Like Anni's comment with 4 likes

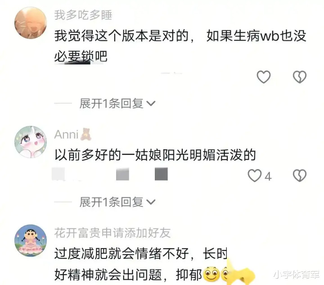point(255,176)
